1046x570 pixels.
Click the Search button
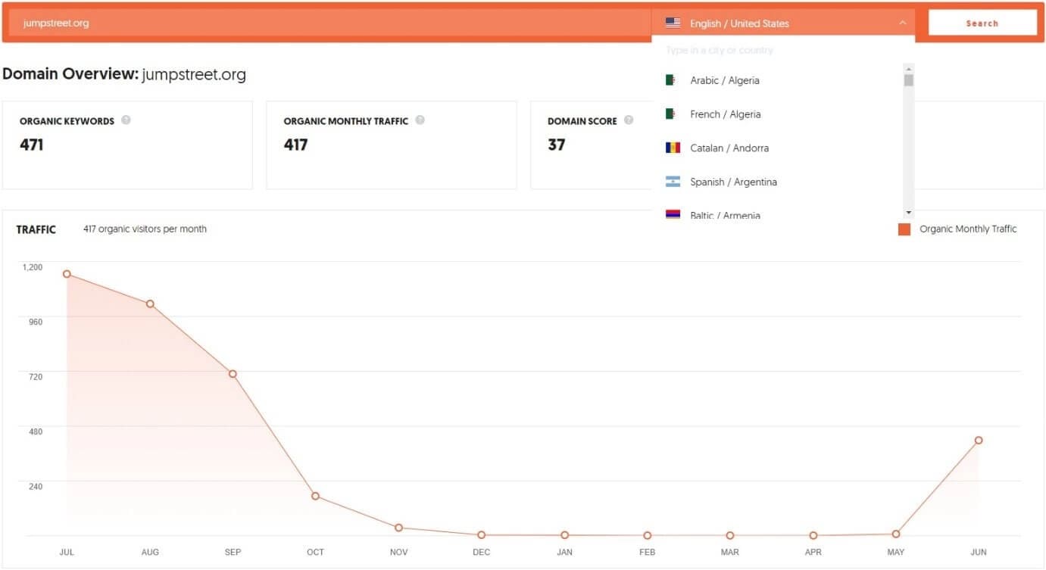point(982,23)
